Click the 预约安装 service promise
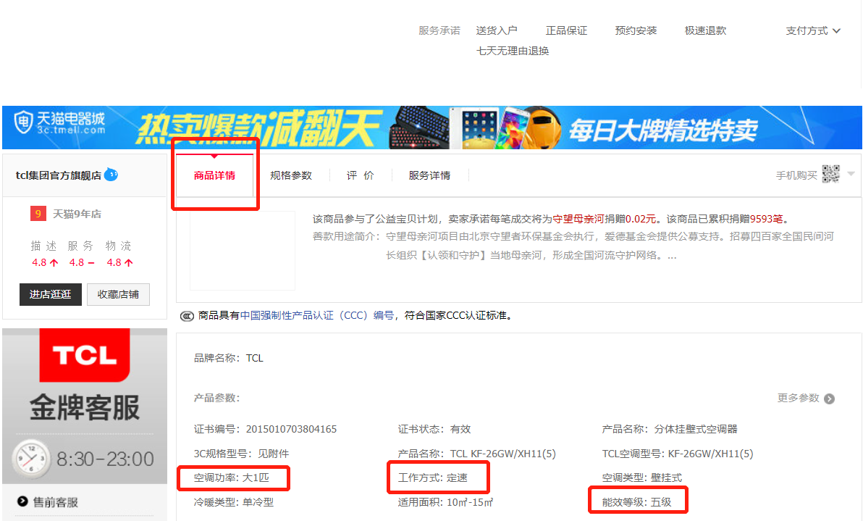Image resolution: width=863 pixels, height=521 pixels. tap(636, 31)
